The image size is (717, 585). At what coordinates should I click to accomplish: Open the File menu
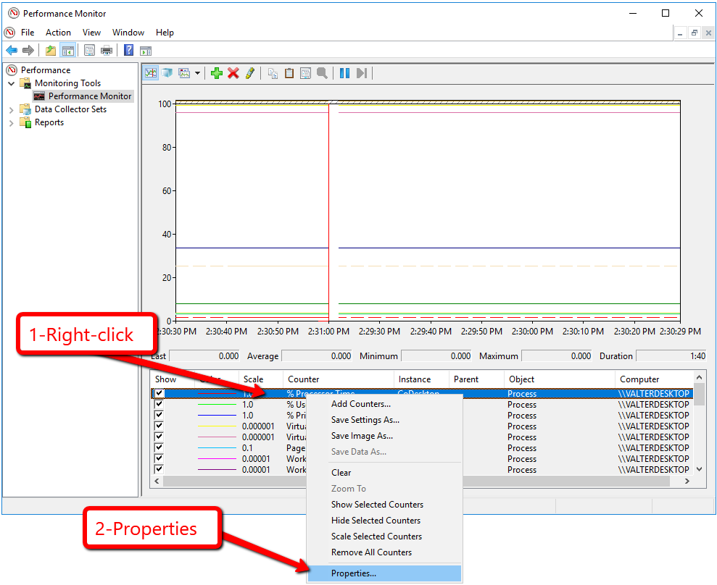point(28,33)
